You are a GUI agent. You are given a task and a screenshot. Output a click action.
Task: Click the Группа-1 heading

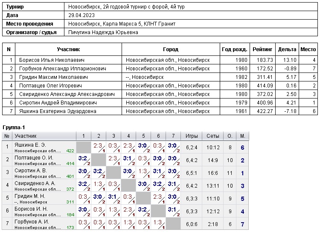tap(14, 128)
